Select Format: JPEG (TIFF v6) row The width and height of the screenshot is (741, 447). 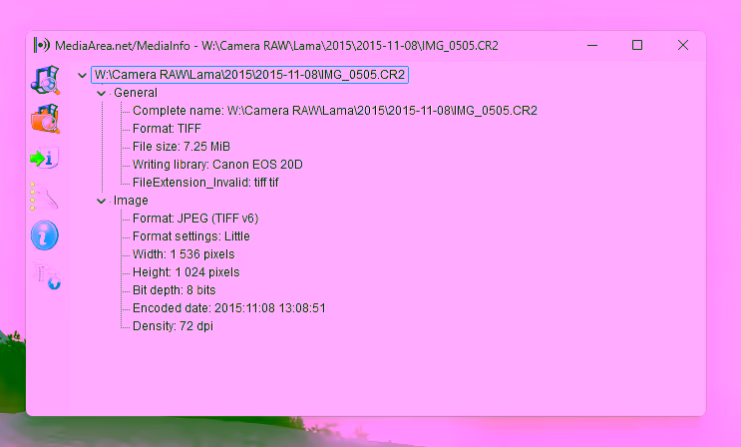tap(195, 219)
